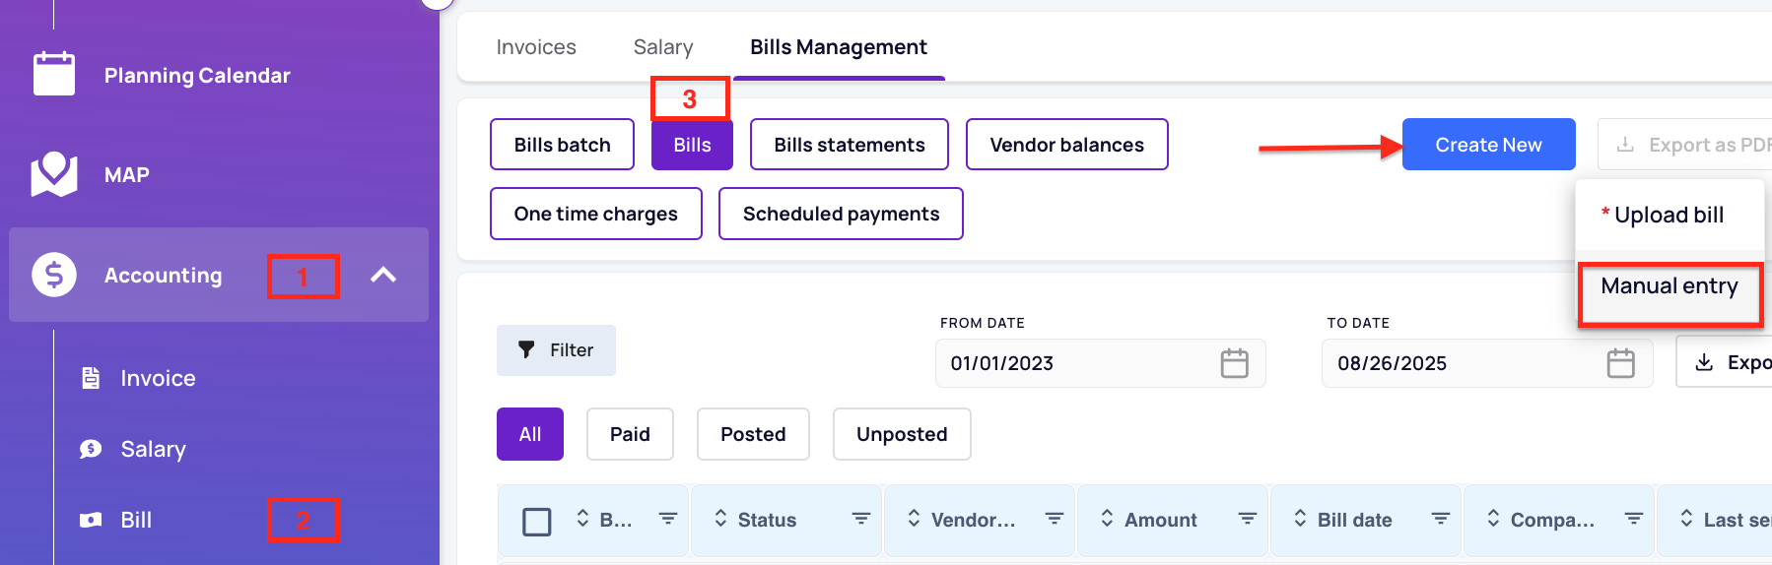Open FROM DATE calendar picker icon

[1234, 363]
